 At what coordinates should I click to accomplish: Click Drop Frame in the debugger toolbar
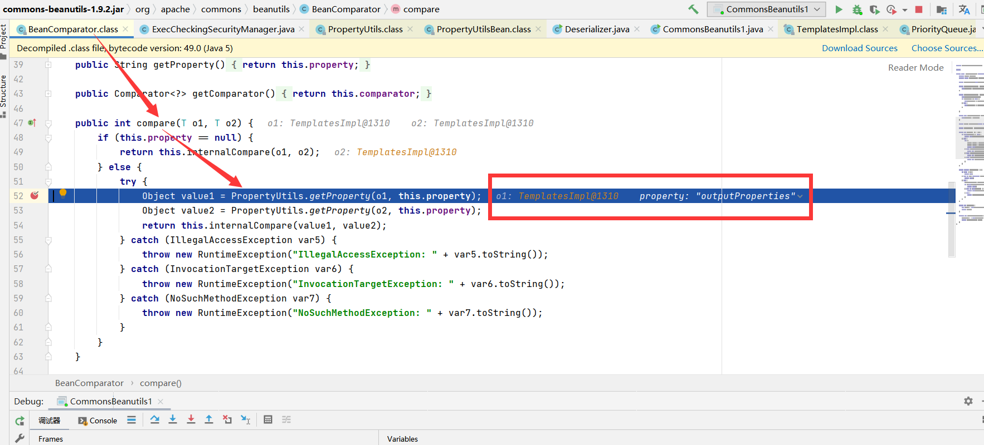[x=227, y=419]
